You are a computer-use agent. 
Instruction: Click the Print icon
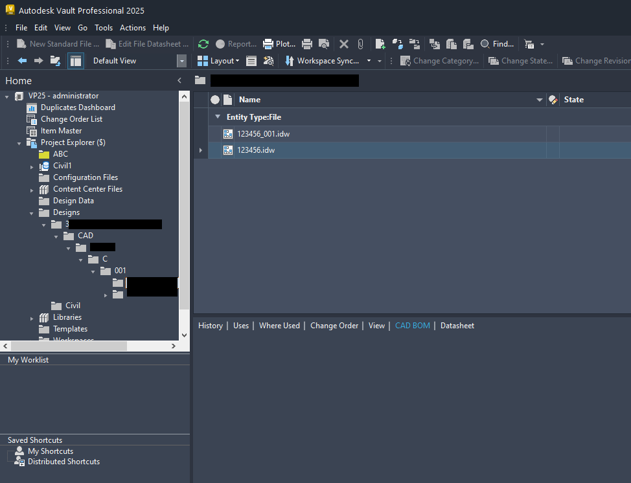pyautogui.click(x=306, y=43)
